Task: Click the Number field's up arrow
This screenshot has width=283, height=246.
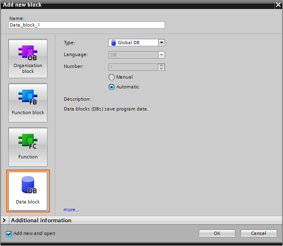Action: click(x=161, y=65)
